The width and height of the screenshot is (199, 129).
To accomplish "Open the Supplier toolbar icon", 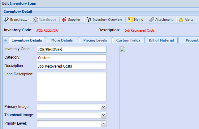I will tap(64, 20).
